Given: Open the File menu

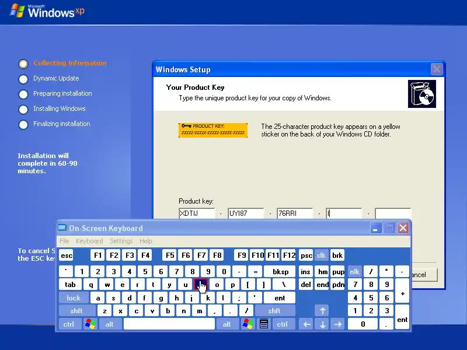Looking at the screenshot, I should tap(64, 241).
